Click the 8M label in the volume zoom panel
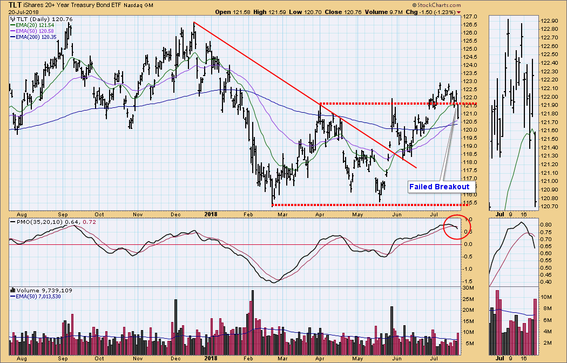Viewport: 567px width, 363px height. coord(548,309)
